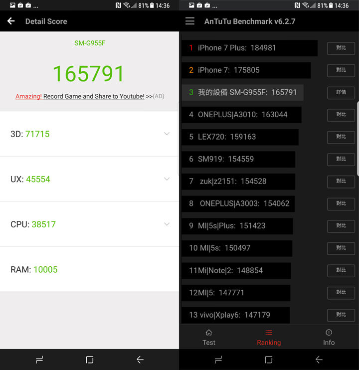Open the hamburger menu in AnTuTu Benchmark
The image size is (359, 370).
(x=190, y=21)
